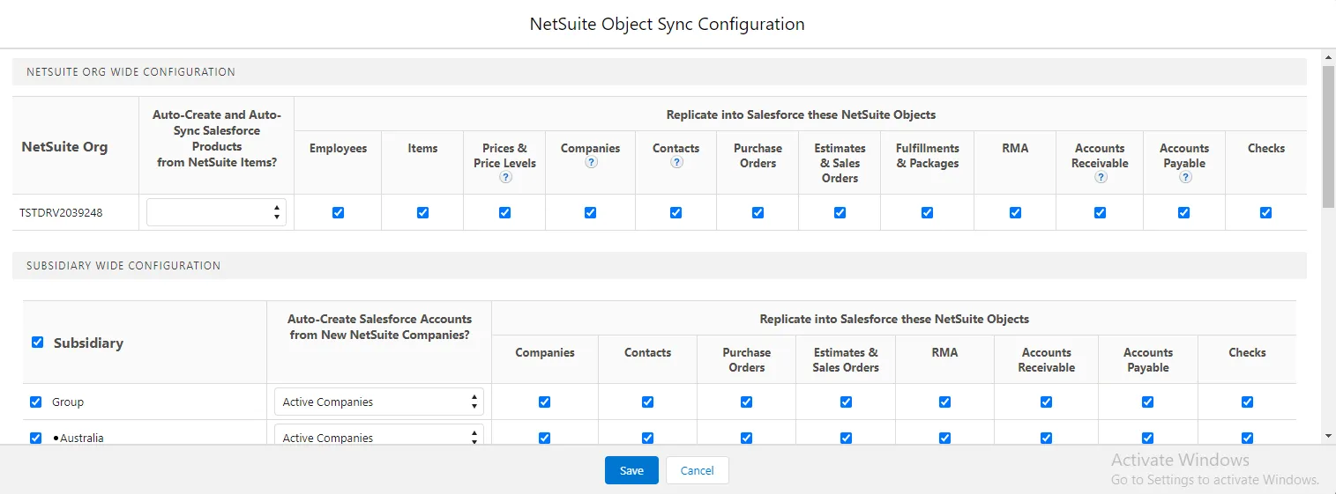Open help icon under Prices & Price Levels
The image size is (1336, 494).
click(505, 177)
